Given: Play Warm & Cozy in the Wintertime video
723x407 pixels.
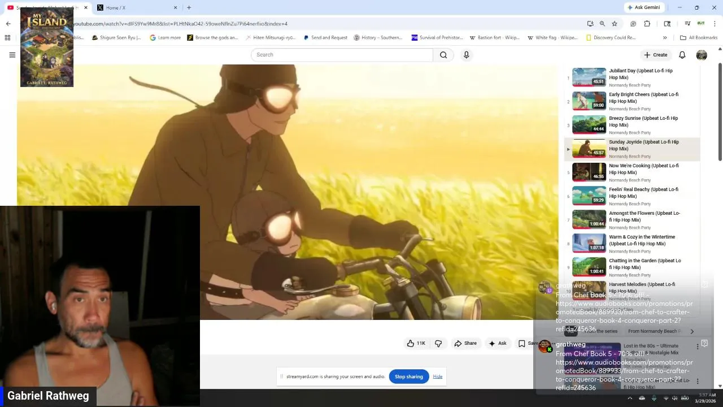Looking at the screenshot, I should 632,244.
